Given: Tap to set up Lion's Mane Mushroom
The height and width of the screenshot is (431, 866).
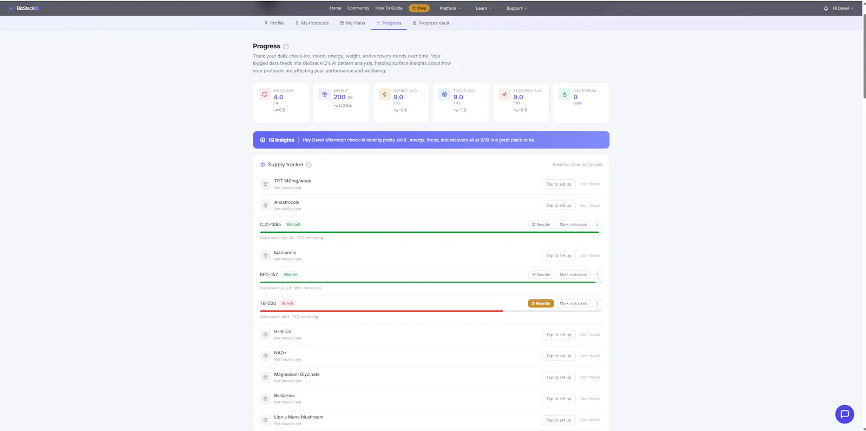Looking at the screenshot, I should [559, 420].
